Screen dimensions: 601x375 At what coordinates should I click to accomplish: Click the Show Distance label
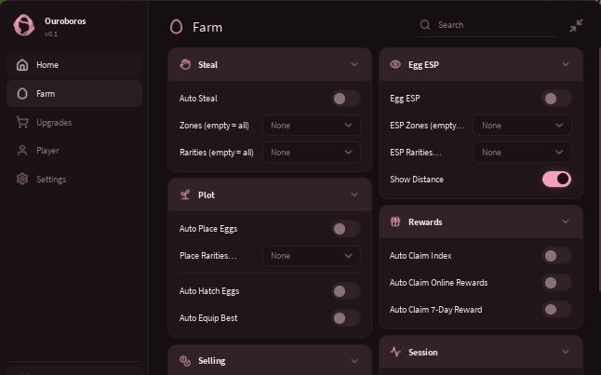pyautogui.click(x=417, y=180)
